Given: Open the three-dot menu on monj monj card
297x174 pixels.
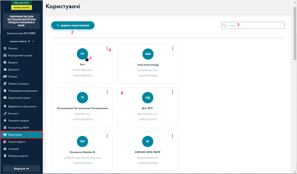Looking at the screenshot, I should coord(173,48).
